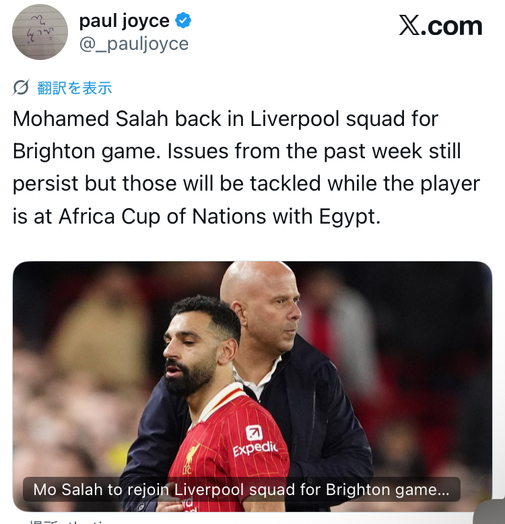Viewport: 505px width, 524px height.
Task: Show translation via 翻訳を表示 link
Action: pyautogui.click(x=75, y=88)
